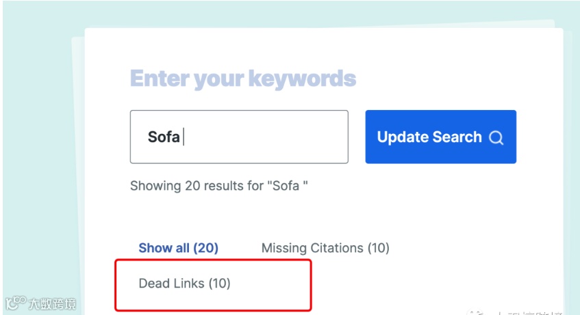Click empty space inside keyword box

[274, 137]
